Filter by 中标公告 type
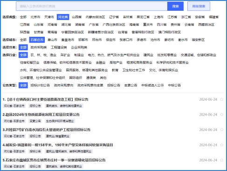The image size is (227, 171). click(174, 85)
